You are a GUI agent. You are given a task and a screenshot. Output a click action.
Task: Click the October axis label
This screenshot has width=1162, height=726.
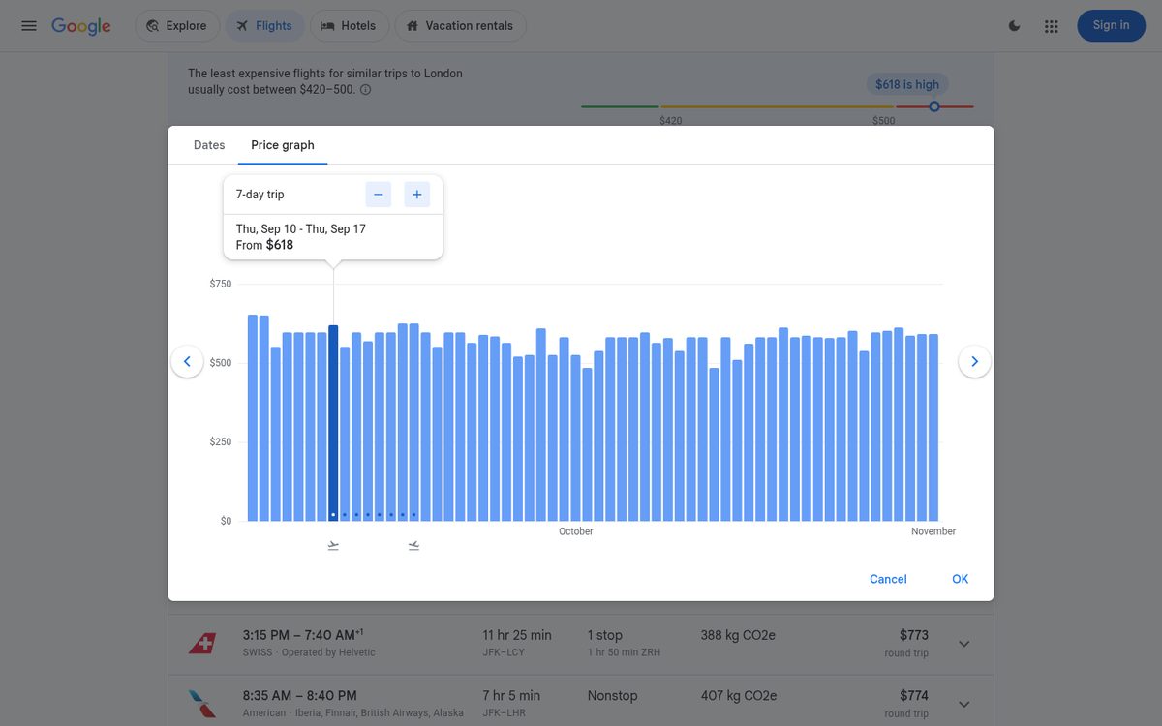pos(576,531)
